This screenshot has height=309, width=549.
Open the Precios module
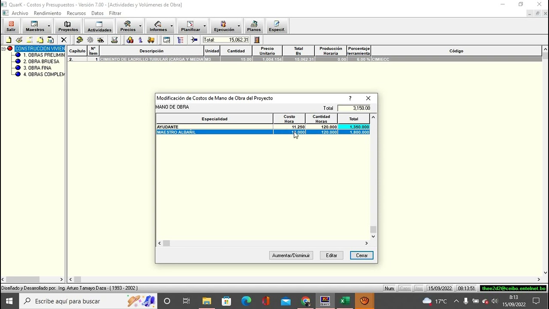128,26
